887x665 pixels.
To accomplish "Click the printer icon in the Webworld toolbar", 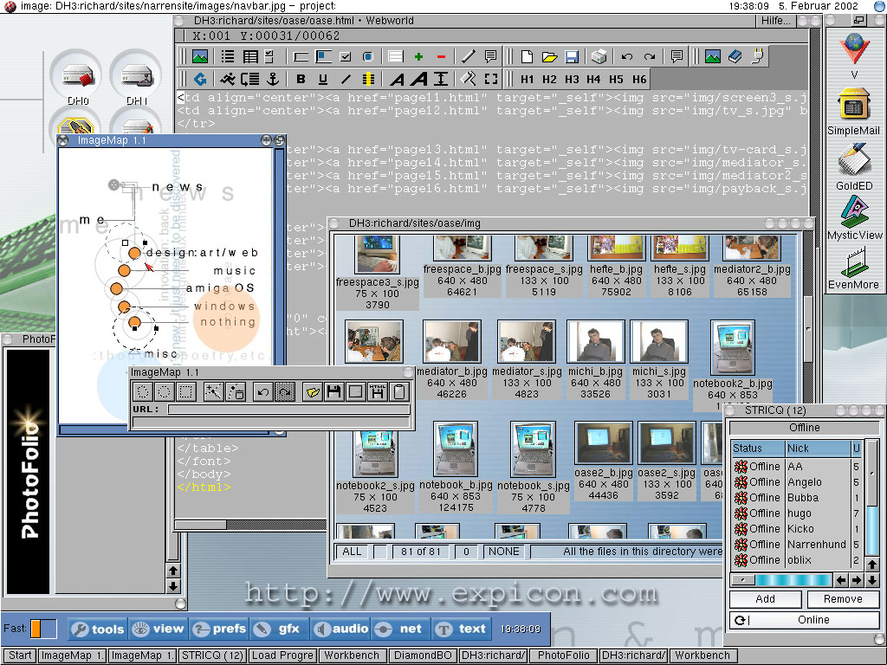I will point(599,57).
